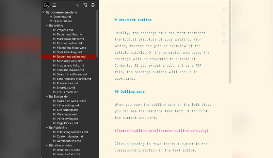Open the file filter funnel icon
The height and width of the screenshot is (158, 273).
point(85,5)
